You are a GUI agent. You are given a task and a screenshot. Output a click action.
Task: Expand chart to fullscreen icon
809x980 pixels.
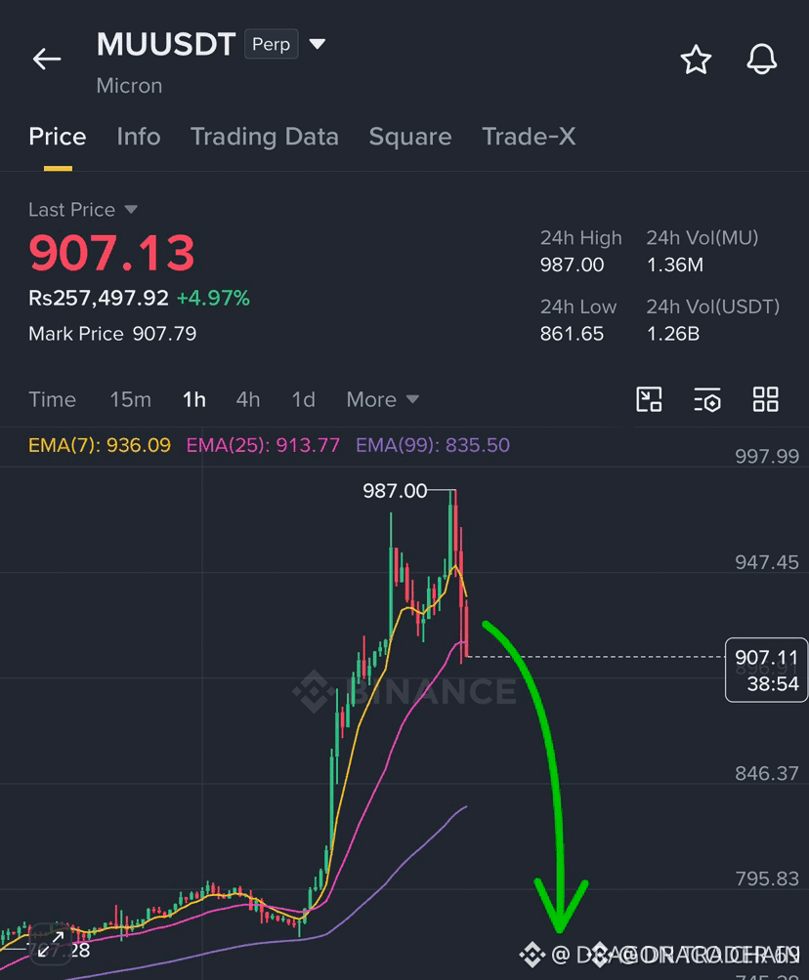(x=52, y=944)
